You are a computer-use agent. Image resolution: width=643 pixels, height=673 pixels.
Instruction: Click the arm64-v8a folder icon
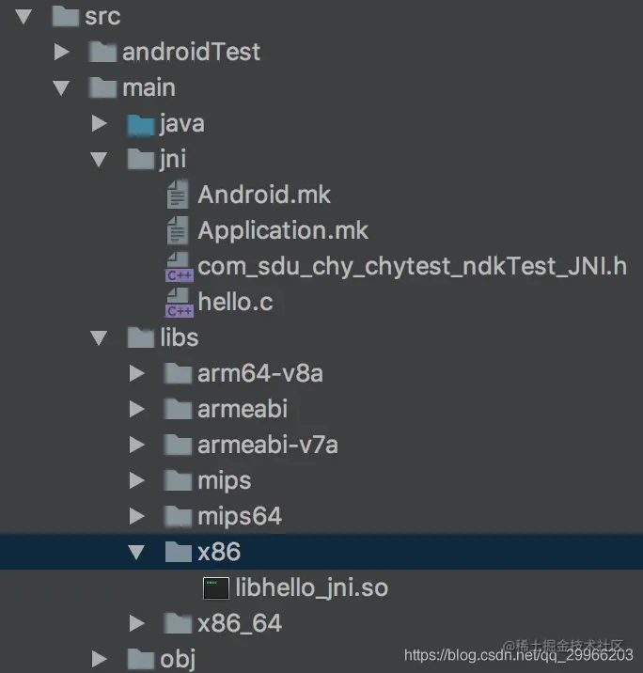(178, 373)
